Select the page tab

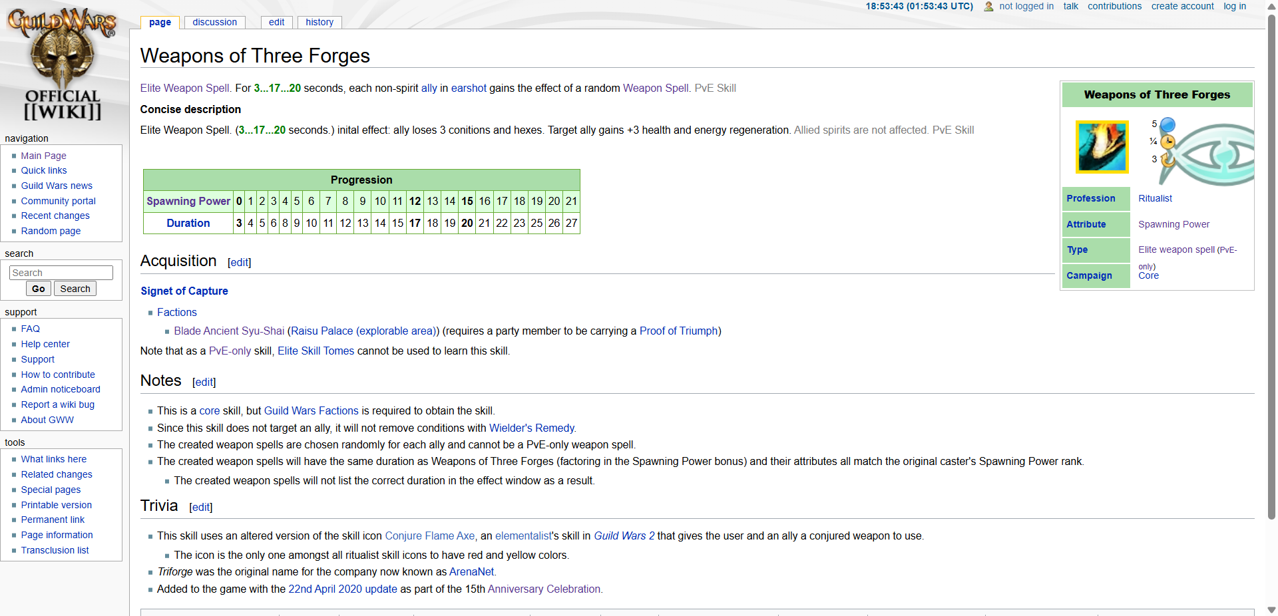point(160,22)
